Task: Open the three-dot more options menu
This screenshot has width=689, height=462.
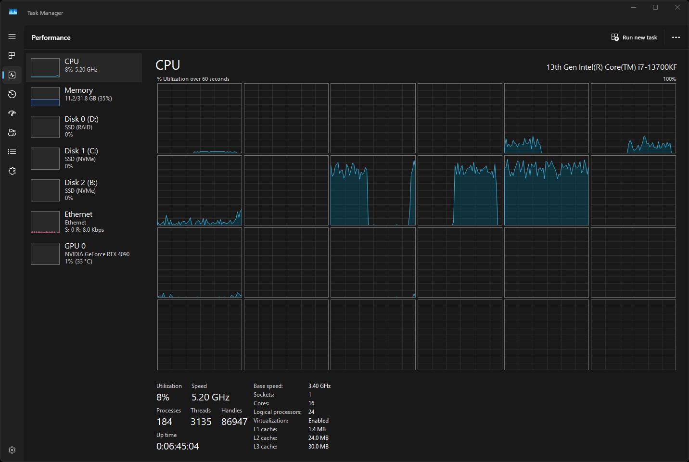Action: [x=676, y=37]
